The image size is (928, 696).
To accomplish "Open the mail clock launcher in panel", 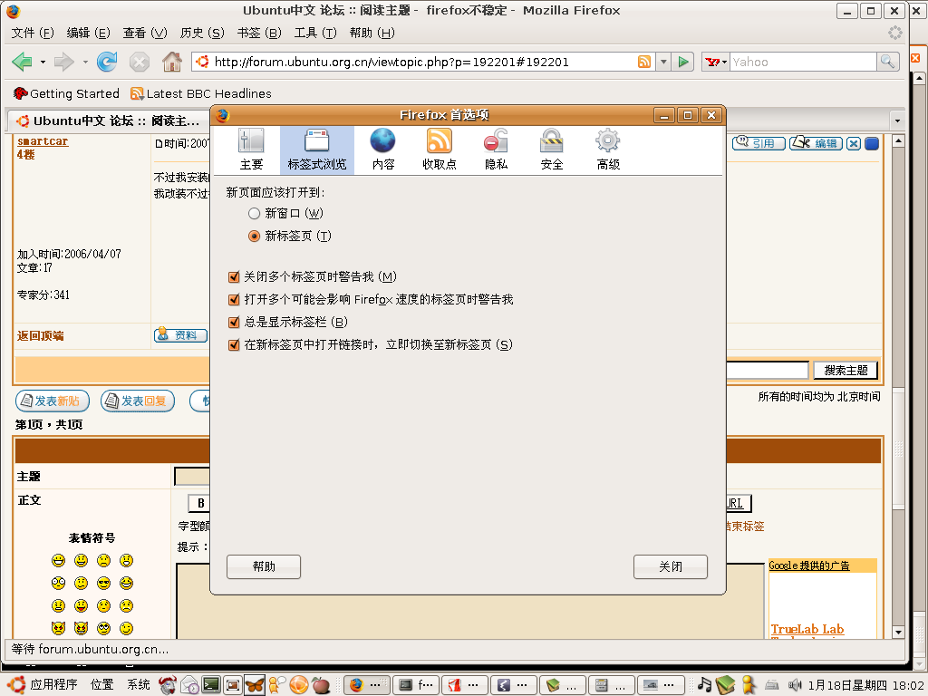I will tap(190, 685).
